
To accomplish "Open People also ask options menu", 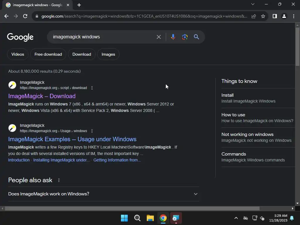I will (x=59, y=180).
